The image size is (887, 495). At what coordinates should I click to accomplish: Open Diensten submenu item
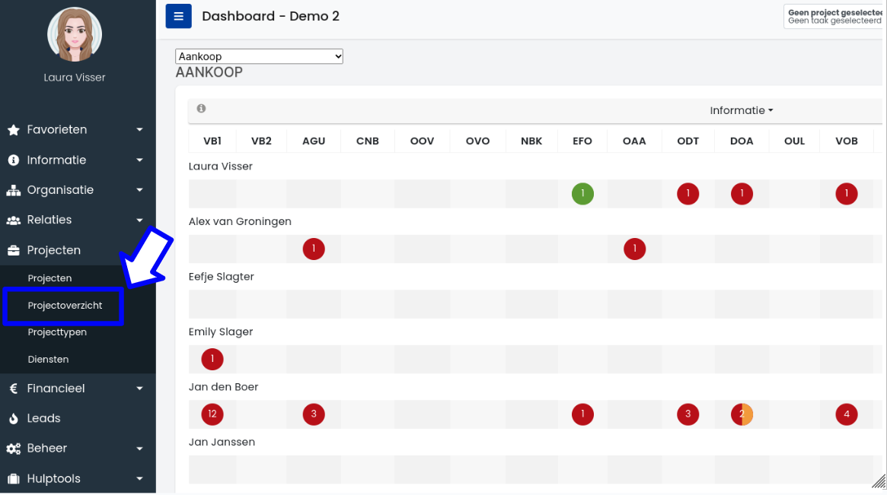pyautogui.click(x=48, y=359)
